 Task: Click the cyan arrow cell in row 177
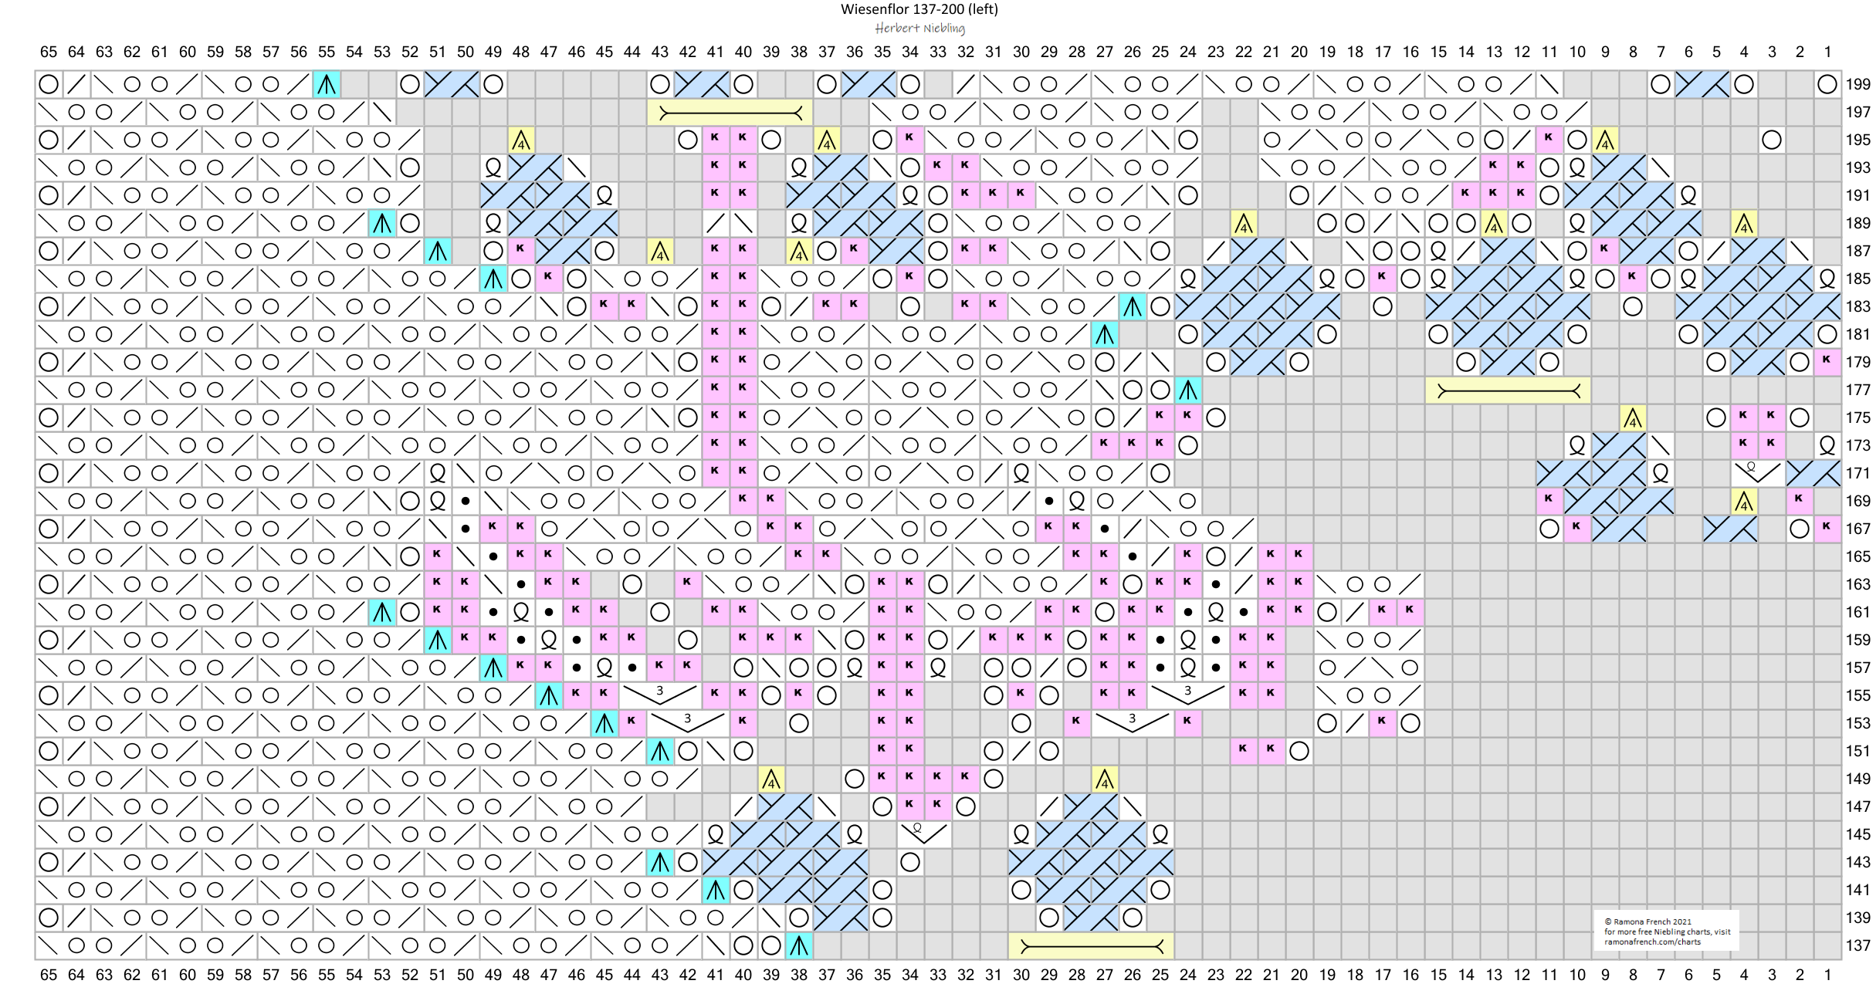coord(1187,390)
